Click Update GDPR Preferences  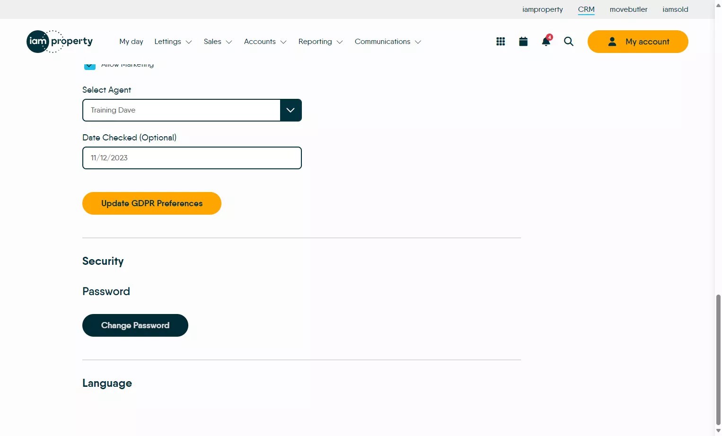click(151, 203)
